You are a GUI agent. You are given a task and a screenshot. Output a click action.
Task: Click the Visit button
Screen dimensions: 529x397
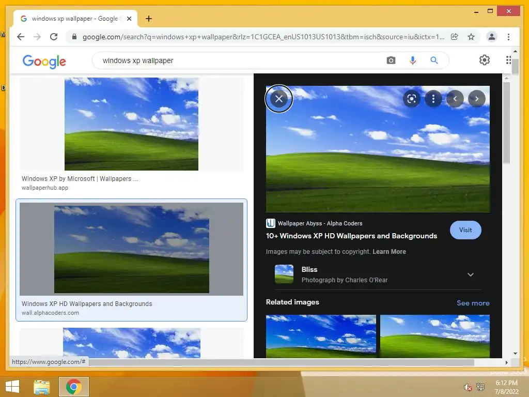pyautogui.click(x=465, y=230)
